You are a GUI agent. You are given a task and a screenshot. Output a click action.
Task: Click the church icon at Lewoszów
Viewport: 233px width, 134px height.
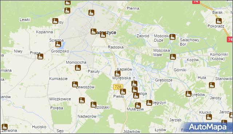[75, 84]
